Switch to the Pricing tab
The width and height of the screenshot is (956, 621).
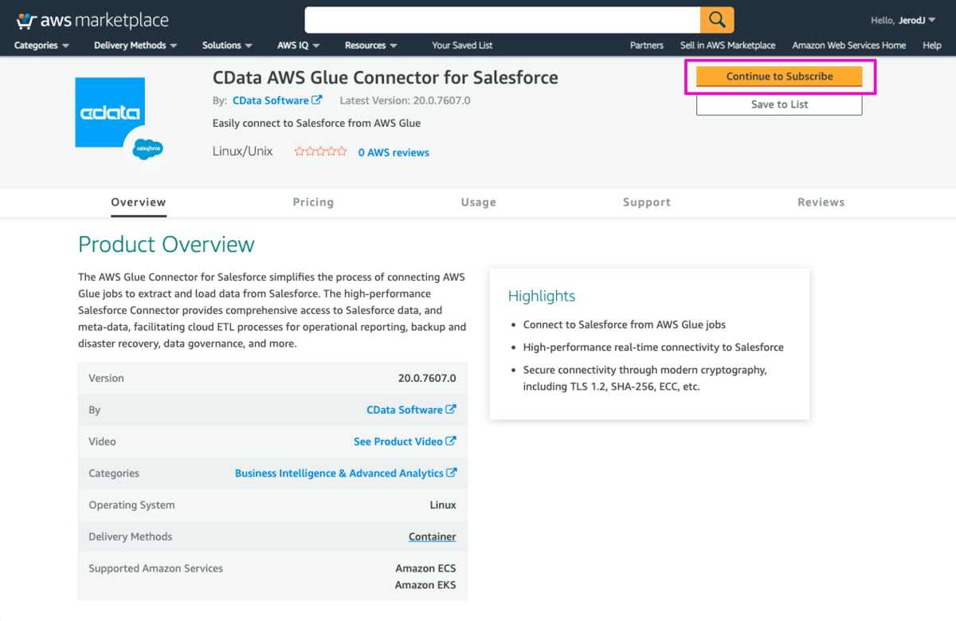click(x=313, y=202)
